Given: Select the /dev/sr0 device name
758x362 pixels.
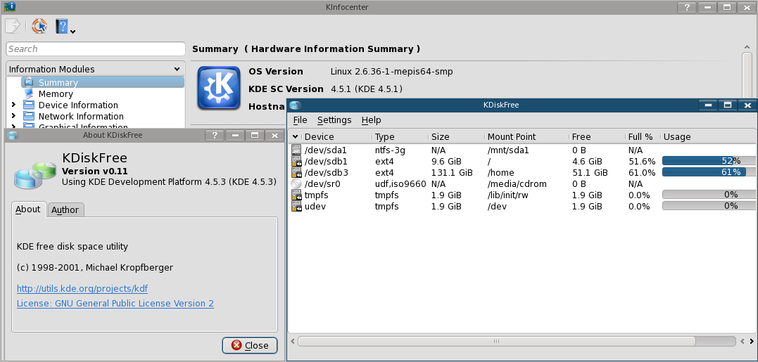Looking at the screenshot, I should tap(322, 183).
